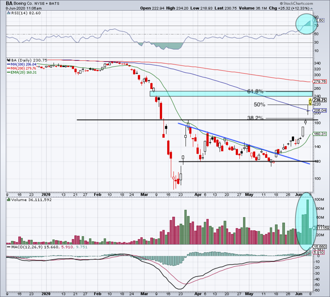Click the Volume 36,111,592 legend label
Viewport: 330px width, 297px height.
(x=31, y=200)
